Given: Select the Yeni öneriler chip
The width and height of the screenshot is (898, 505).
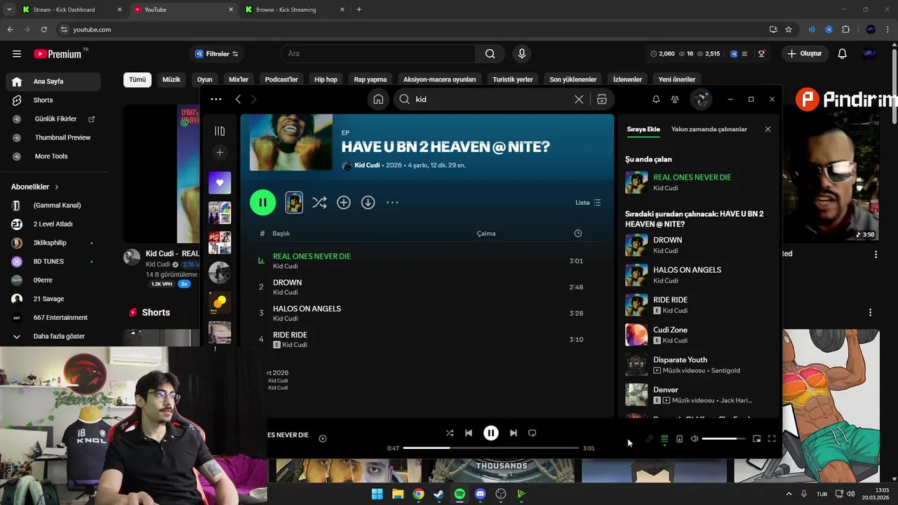Looking at the screenshot, I should (677, 79).
